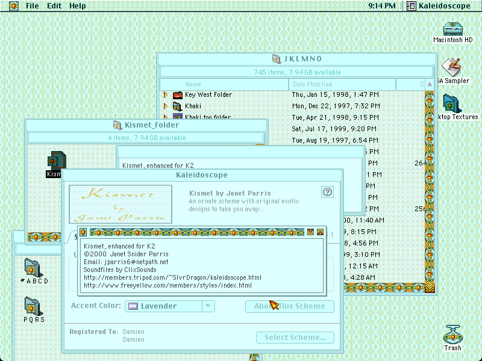Viewport: 482px width, 361px height.
Task: Click the 745 items, 7.94 GB available status
Action: (297, 72)
